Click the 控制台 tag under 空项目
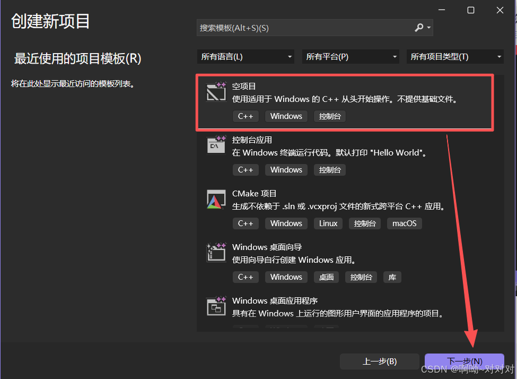517x379 pixels. (330, 116)
